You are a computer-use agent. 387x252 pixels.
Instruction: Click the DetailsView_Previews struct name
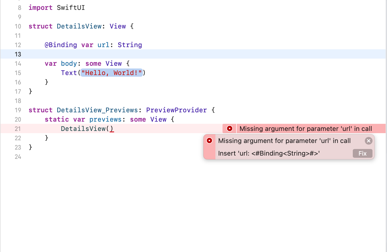point(97,110)
